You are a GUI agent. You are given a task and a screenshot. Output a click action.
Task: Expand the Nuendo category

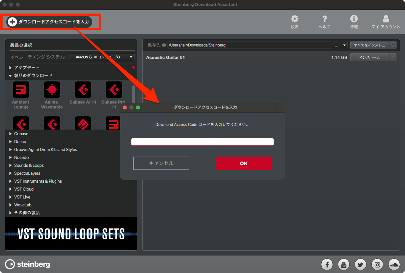pos(11,158)
